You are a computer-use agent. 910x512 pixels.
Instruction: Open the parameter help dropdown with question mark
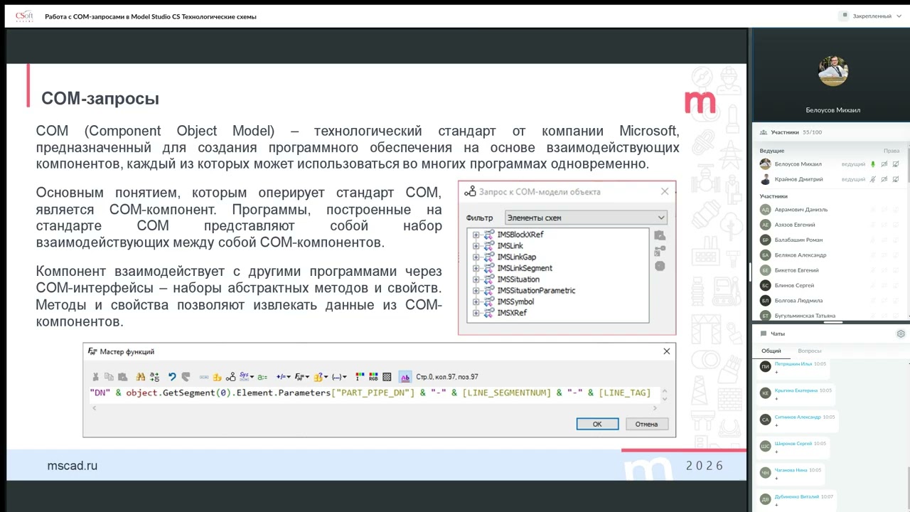(320, 377)
